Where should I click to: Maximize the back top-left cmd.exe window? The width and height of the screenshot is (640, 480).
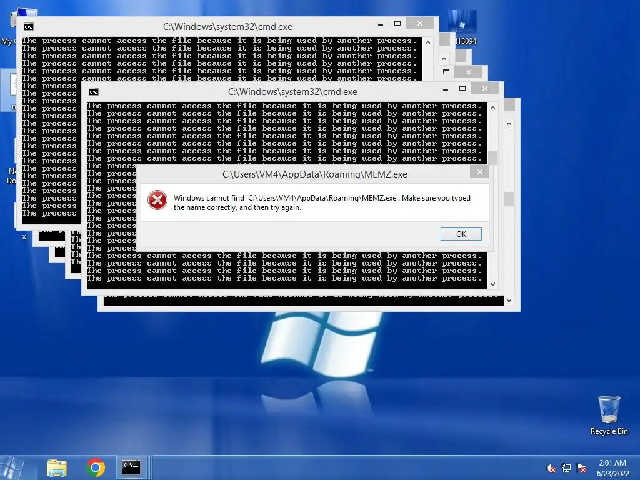tap(397, 24)
